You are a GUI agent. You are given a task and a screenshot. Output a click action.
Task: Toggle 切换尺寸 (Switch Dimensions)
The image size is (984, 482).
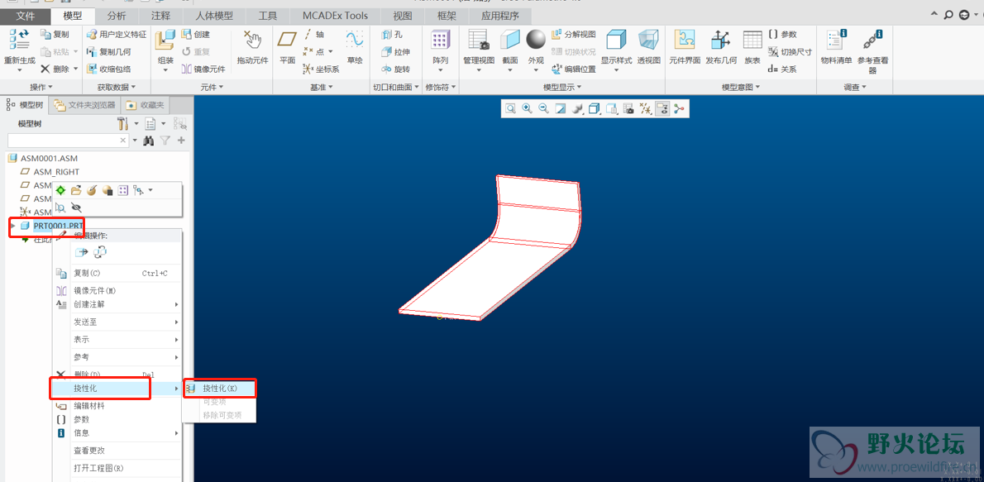tap(790, 52)
